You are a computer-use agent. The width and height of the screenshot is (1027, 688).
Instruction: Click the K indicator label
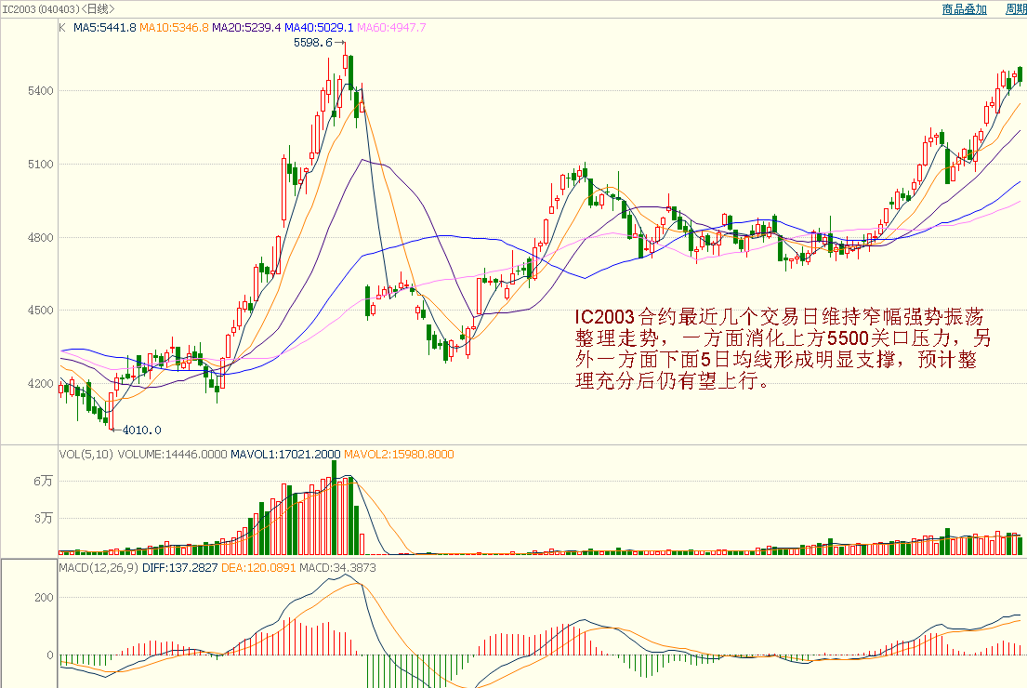pyautogui.click(x=62, y=28)
